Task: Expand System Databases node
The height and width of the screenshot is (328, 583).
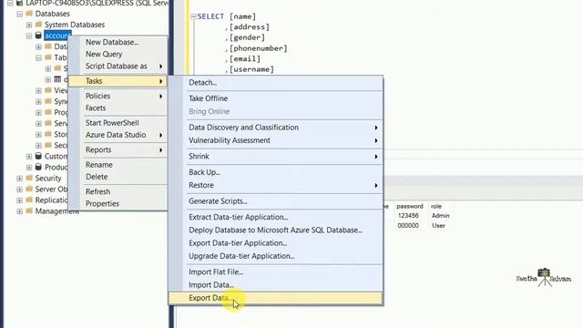Action: click(29, 25)
